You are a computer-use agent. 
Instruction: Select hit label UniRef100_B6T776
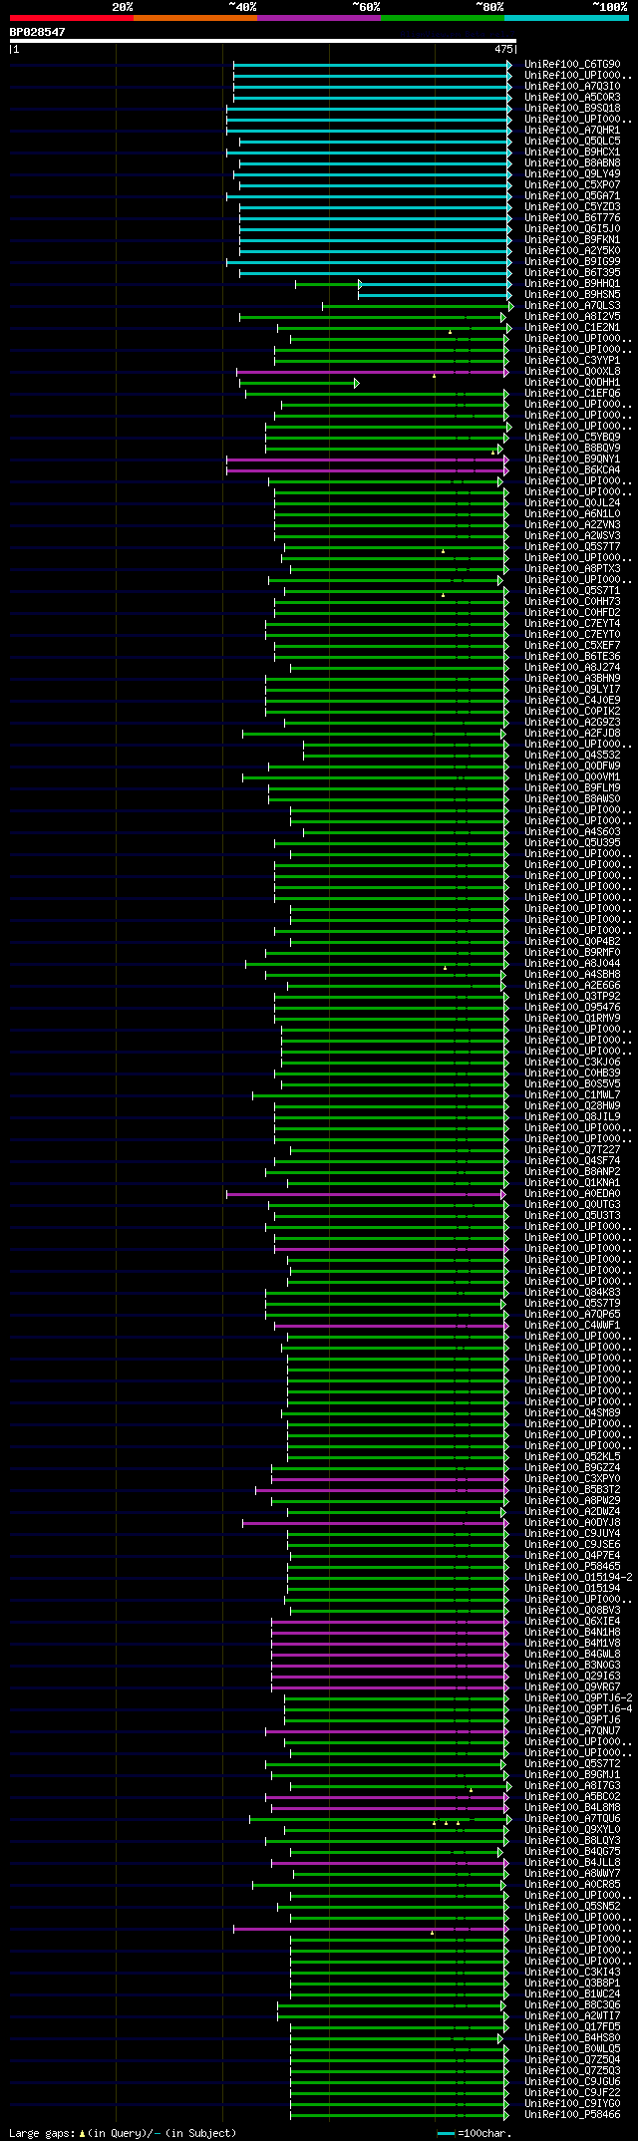pyautogui.click(x=572, y=218)
